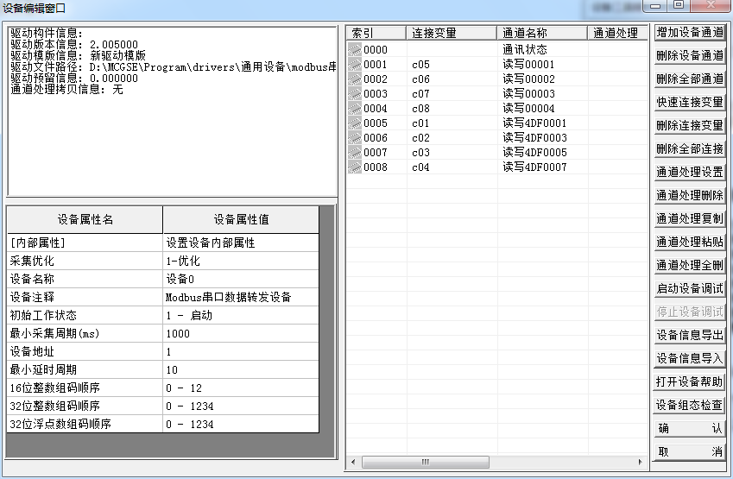Click 通道处理 column header
Viewport: 733px width, 479px height.
coord(618,33)
